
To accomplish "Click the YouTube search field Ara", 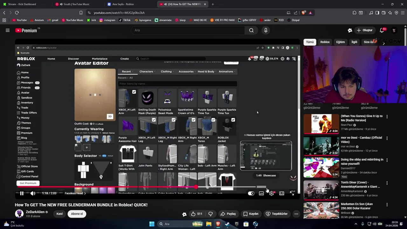I will pyautogui.click(x=188, y=30).
